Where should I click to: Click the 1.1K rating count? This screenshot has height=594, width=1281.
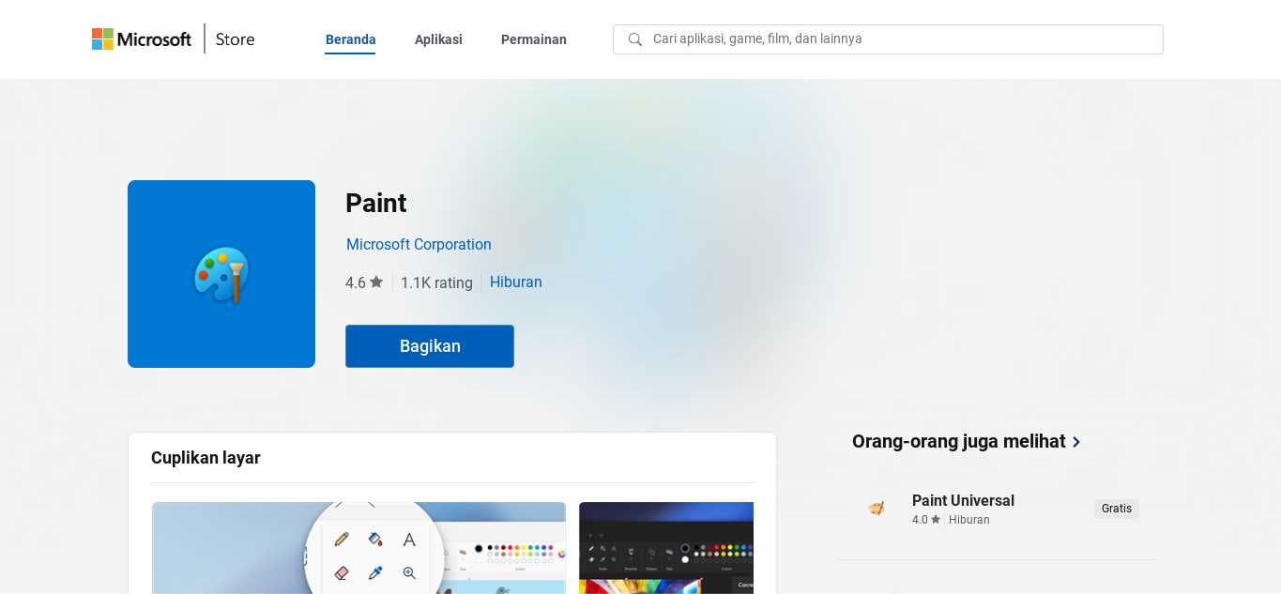(x=436, y=282)
